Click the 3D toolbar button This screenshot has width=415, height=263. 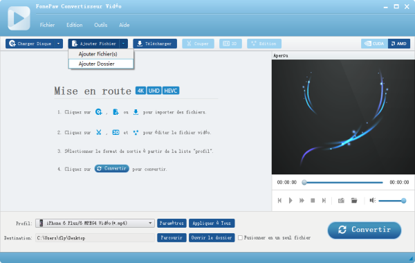pos(230,44)
